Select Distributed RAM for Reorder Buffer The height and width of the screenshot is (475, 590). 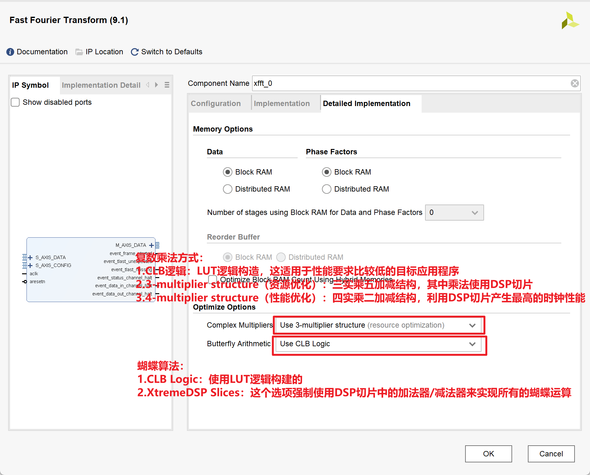pos(281,257)
